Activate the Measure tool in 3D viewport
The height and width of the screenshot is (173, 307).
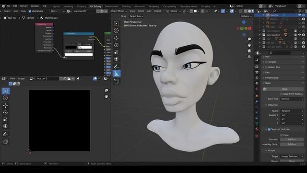[x=116, y=74]
